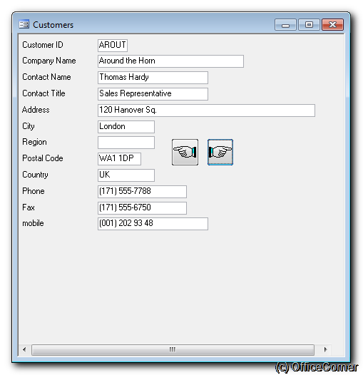Select the horizontal scrollbar thumb
Viewport: 363px width, 375px height.
coord(173,350)
